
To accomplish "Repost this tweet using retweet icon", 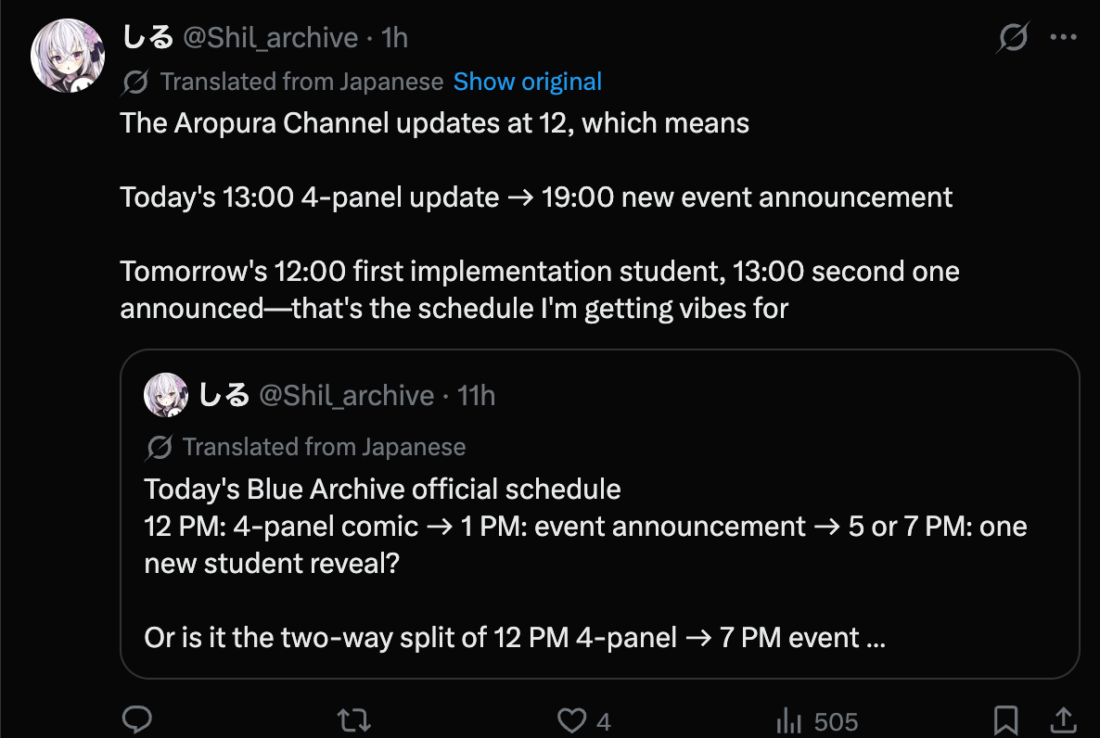I will click(x=353, y=720).
